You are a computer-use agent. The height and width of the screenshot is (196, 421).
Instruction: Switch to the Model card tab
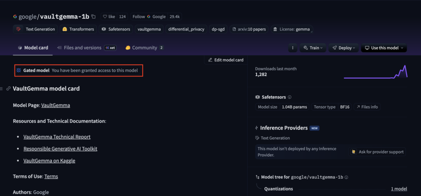(33, 48)
